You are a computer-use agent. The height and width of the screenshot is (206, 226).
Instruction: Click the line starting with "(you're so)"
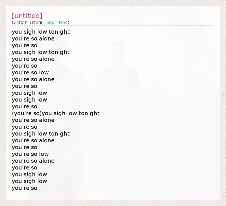pyautogui.click(x=56, y=113)
